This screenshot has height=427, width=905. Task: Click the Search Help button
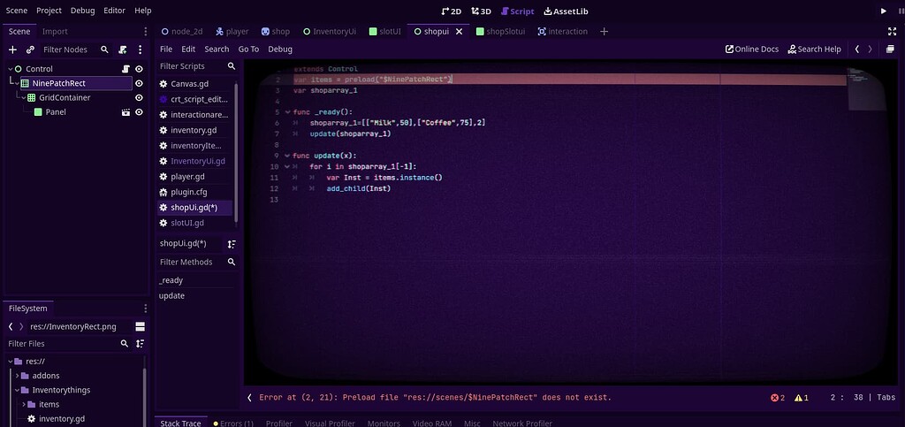[x=814, y=50]
